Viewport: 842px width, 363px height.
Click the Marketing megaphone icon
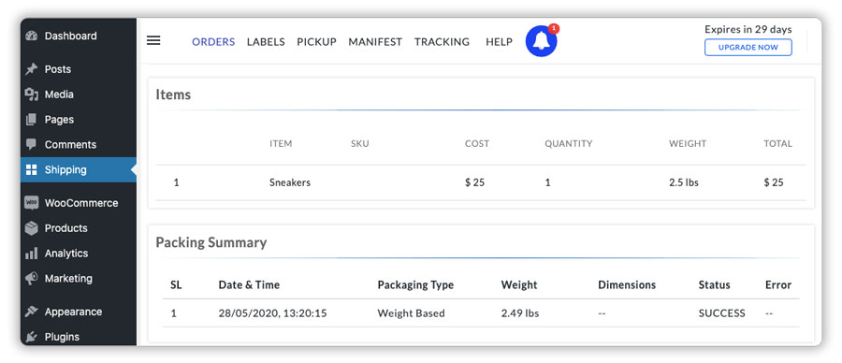pos(32,278)
